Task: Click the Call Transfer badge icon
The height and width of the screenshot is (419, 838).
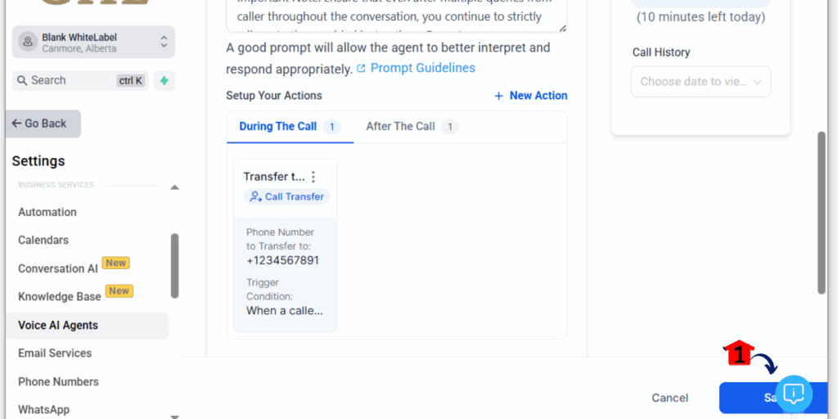Action: (x=256, y=196)
